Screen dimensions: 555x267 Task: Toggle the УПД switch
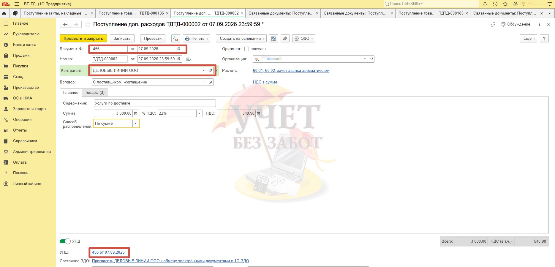65,241
